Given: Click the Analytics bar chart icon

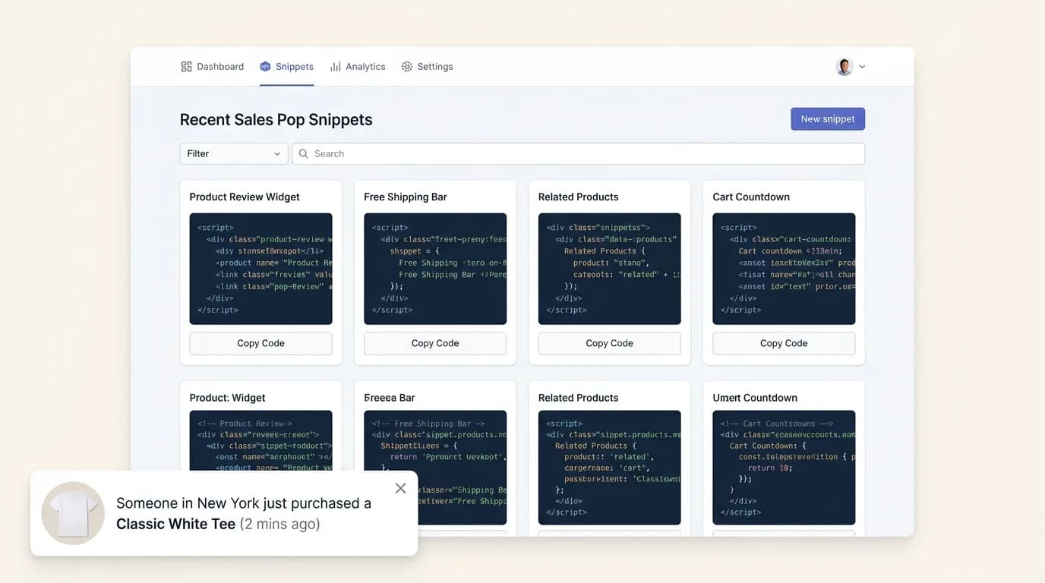Looking at the screenshot, I should [335, 67].
